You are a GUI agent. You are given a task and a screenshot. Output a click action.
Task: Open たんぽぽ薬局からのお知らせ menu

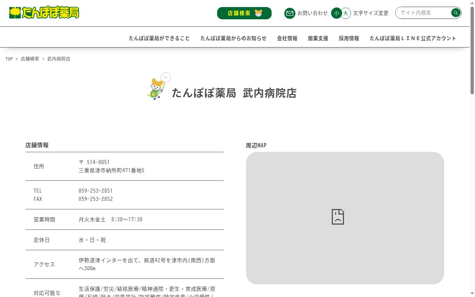[233, 38]
